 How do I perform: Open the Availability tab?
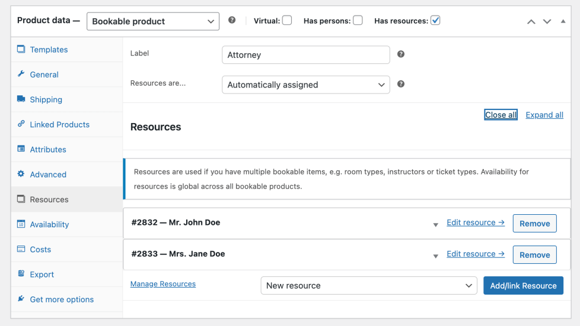49,224
